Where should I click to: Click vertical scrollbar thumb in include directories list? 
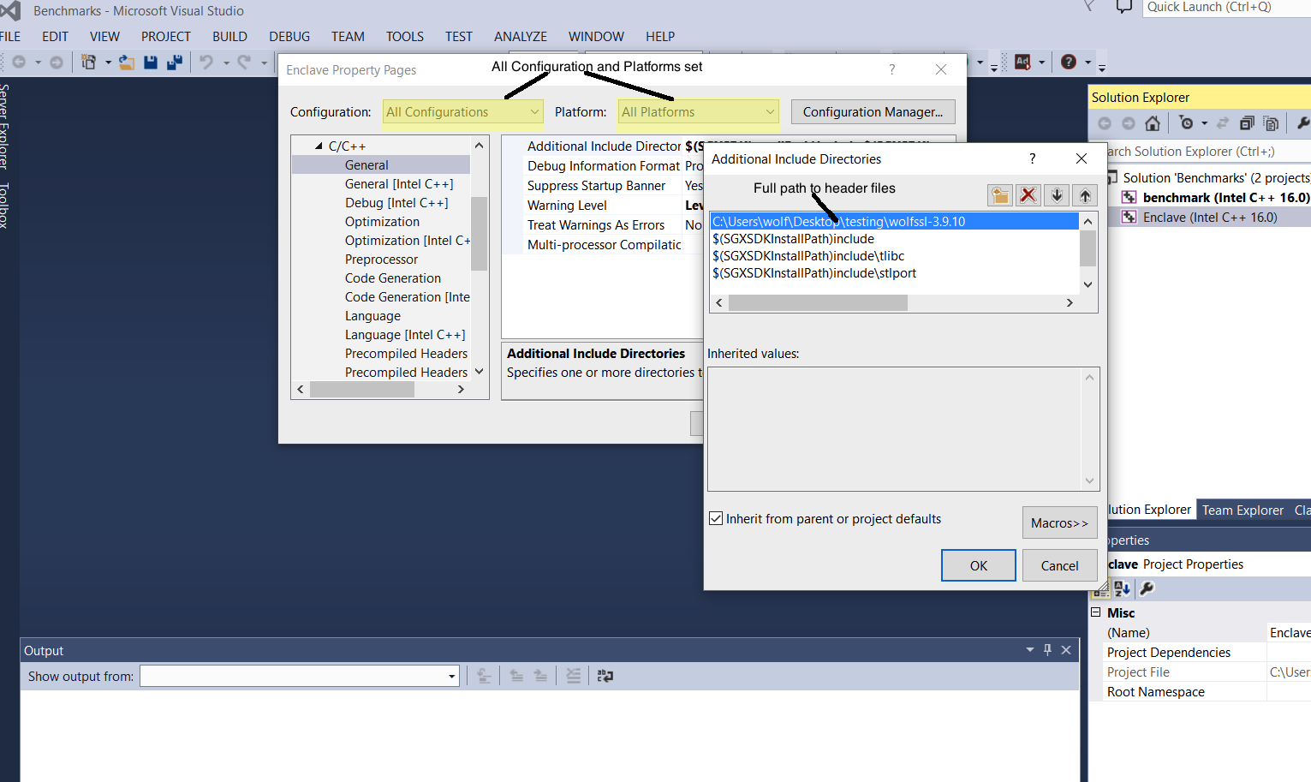pyautogui.click(x=1088, y=248)
